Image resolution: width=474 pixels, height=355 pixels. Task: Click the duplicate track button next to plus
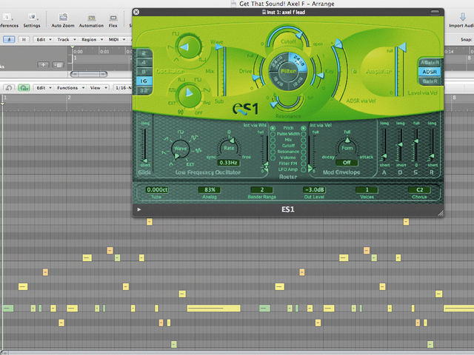coord(58,64)
